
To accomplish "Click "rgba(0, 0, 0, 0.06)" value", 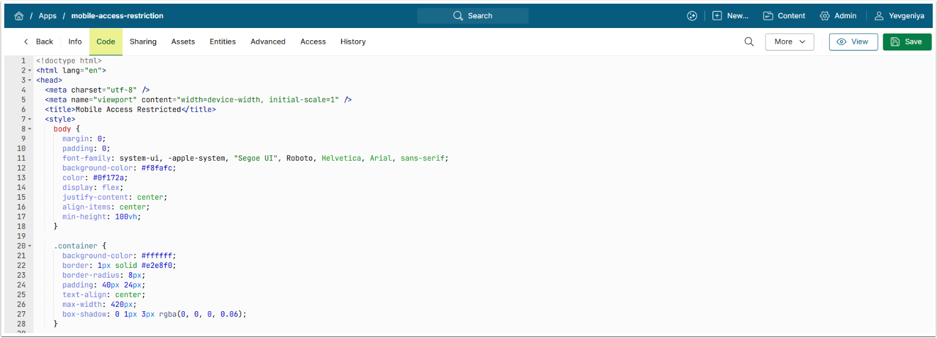I will (x=201, y=314).
